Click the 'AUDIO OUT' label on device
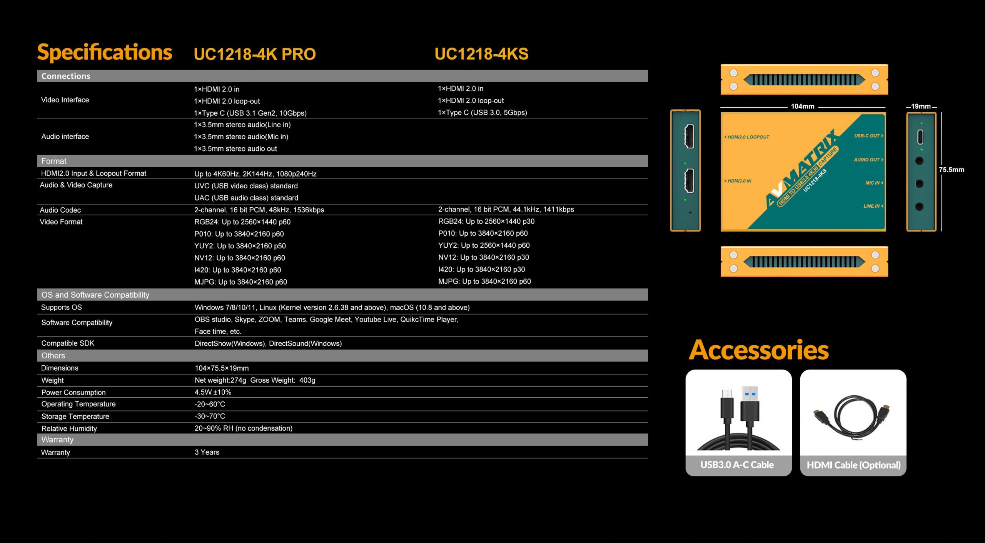This screenshot has height=543, width=985. pos(868,160)
